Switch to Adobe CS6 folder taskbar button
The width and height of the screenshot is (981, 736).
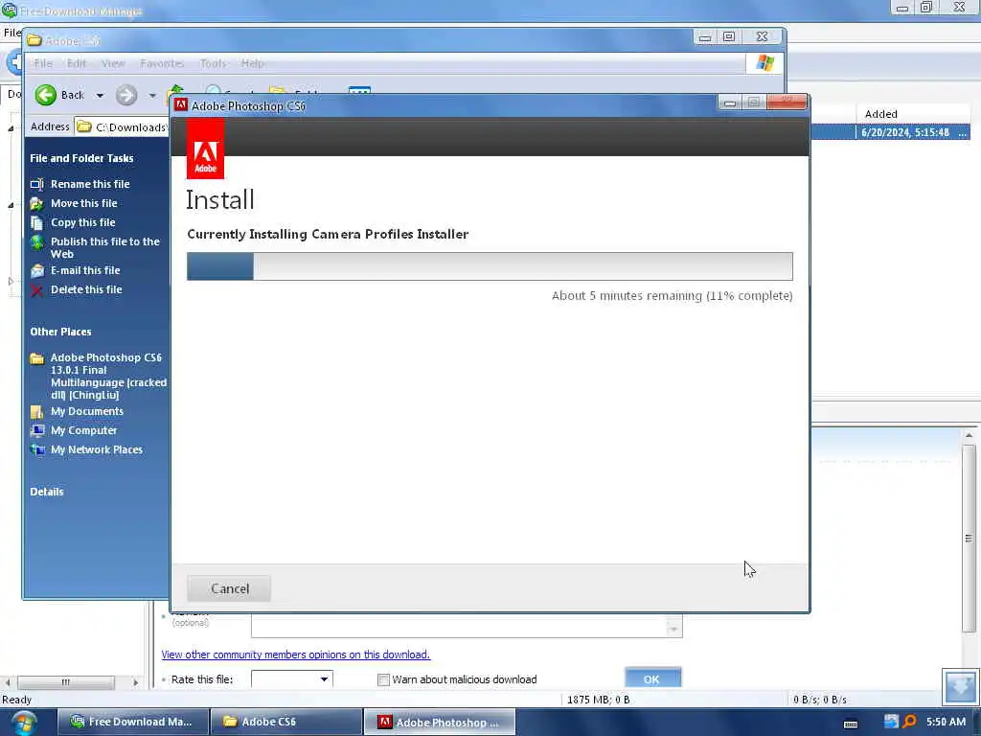coord(285,722)
